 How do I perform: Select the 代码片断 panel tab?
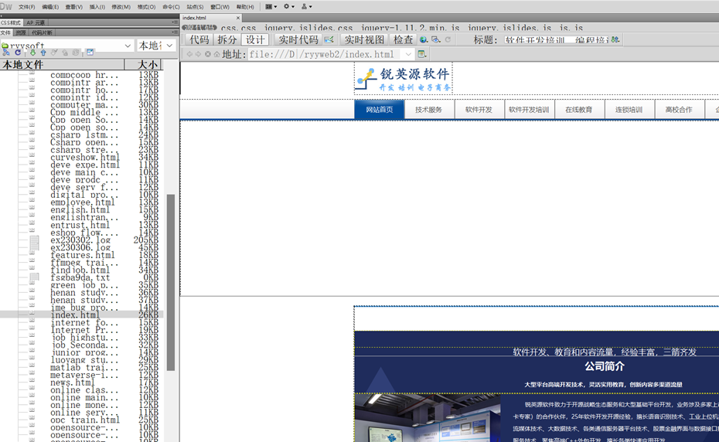tap(43, 32)
